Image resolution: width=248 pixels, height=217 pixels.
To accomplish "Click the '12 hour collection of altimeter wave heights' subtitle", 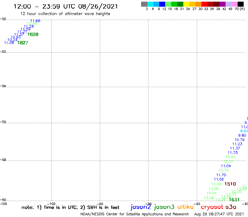I will tap(65, 14).
